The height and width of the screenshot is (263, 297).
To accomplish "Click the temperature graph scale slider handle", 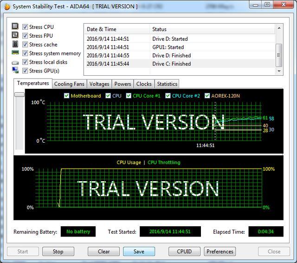I will click(x=19, y=94).
